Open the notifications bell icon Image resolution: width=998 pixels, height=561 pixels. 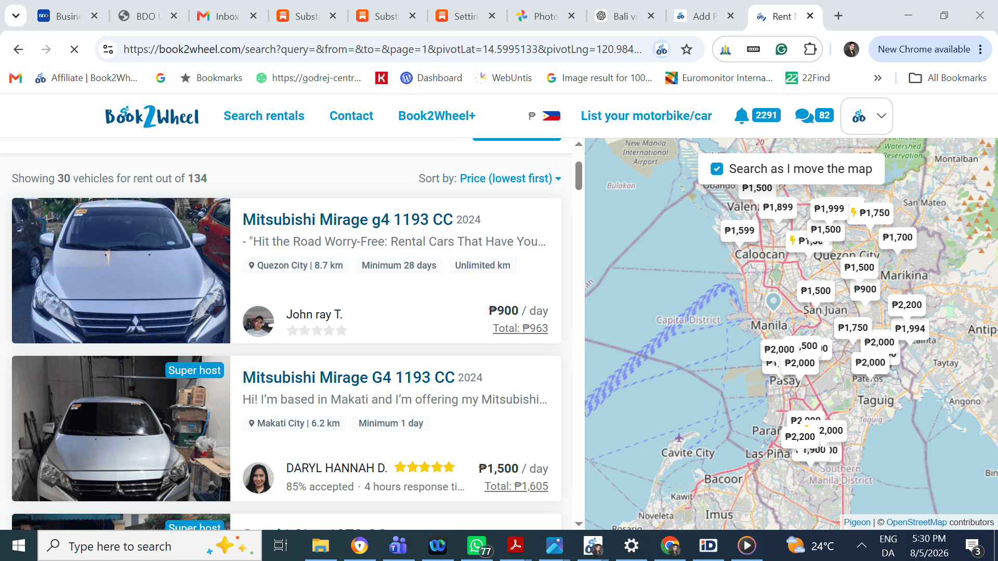click(x=741, y=115)
